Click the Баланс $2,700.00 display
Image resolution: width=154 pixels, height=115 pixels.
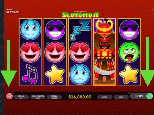coord(12,11)
